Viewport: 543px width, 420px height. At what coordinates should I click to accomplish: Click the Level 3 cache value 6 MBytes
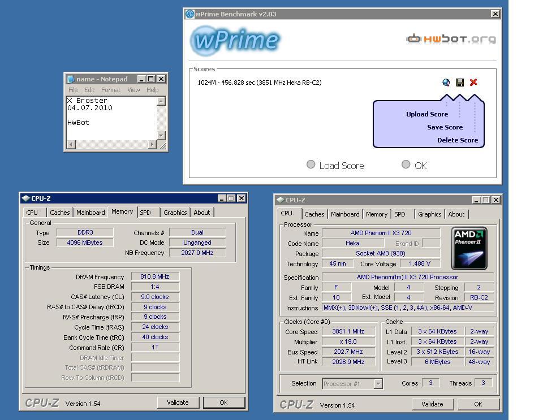pyautogui.click(x=438, y=362)
